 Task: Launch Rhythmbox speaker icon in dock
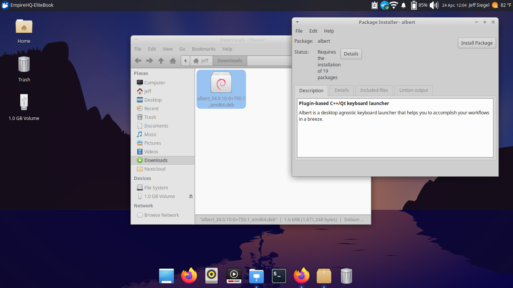(x=211, y=276)
